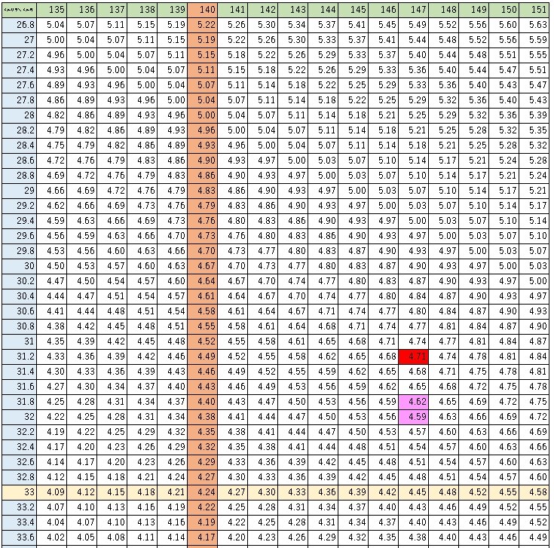
Task: Click the pink 4.59 cell in row 32
Action: tap(413, 417)
